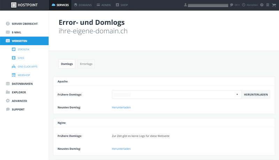Click the server icon near the cart
Viewport: 279px width, 160px height.
point(267,5)
